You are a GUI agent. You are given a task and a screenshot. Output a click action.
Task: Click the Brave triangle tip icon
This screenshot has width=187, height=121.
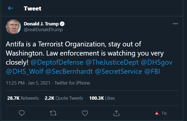(157, 113)
